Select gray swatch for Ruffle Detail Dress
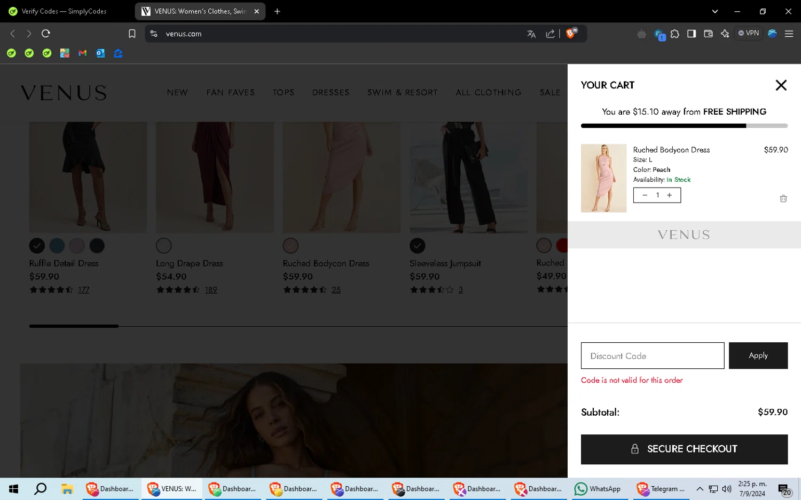 (77, 246)
